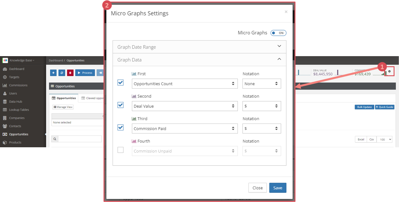Export table with Excel button
399x202 pixels.
[x=361, y=139]
